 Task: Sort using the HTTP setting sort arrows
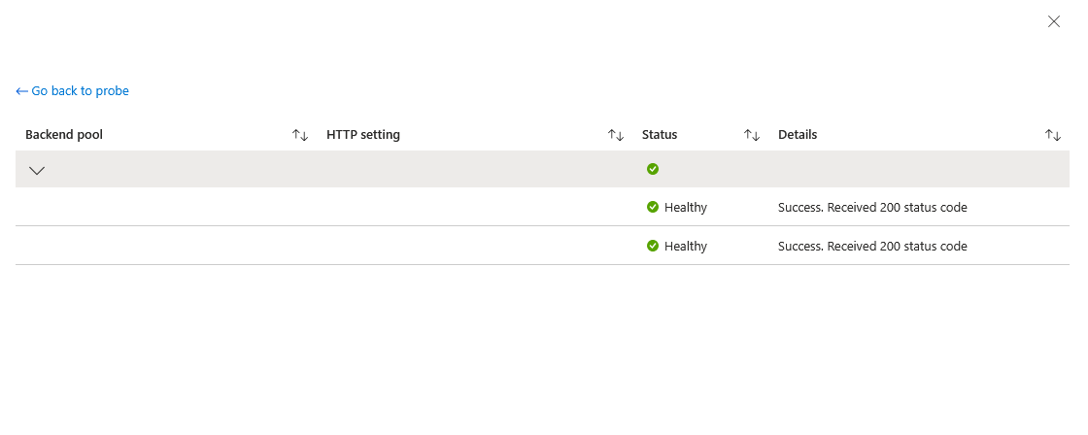[x=616, y=135]
